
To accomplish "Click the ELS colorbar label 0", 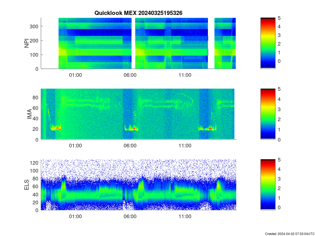I will 280,207.
